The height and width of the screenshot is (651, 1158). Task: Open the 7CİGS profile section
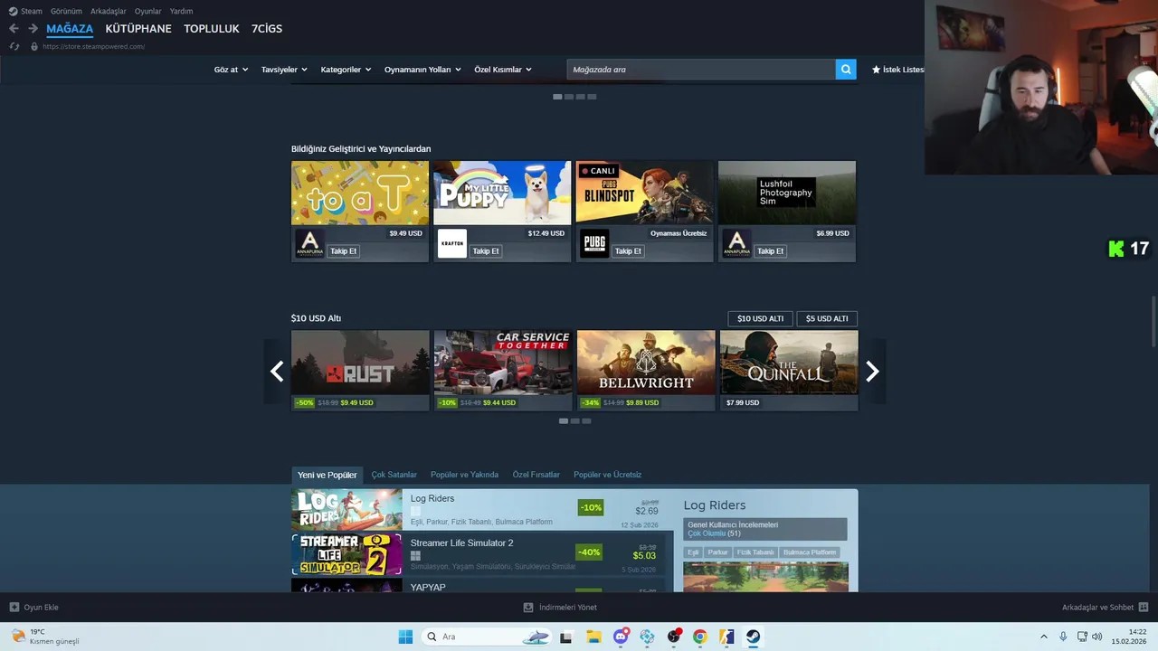(267, 29)
